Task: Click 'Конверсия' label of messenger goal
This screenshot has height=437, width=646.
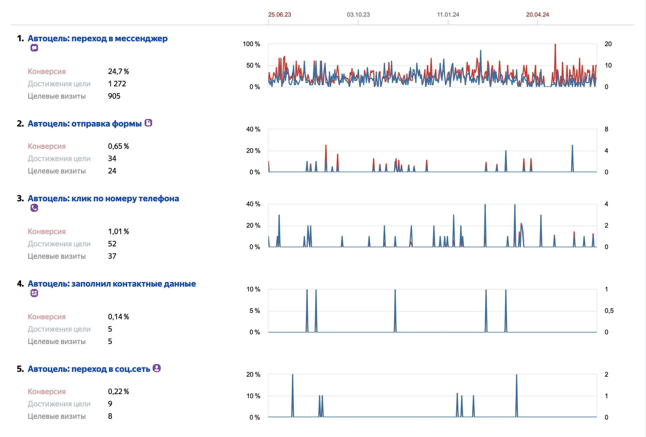Action: [x=47, y=72]
